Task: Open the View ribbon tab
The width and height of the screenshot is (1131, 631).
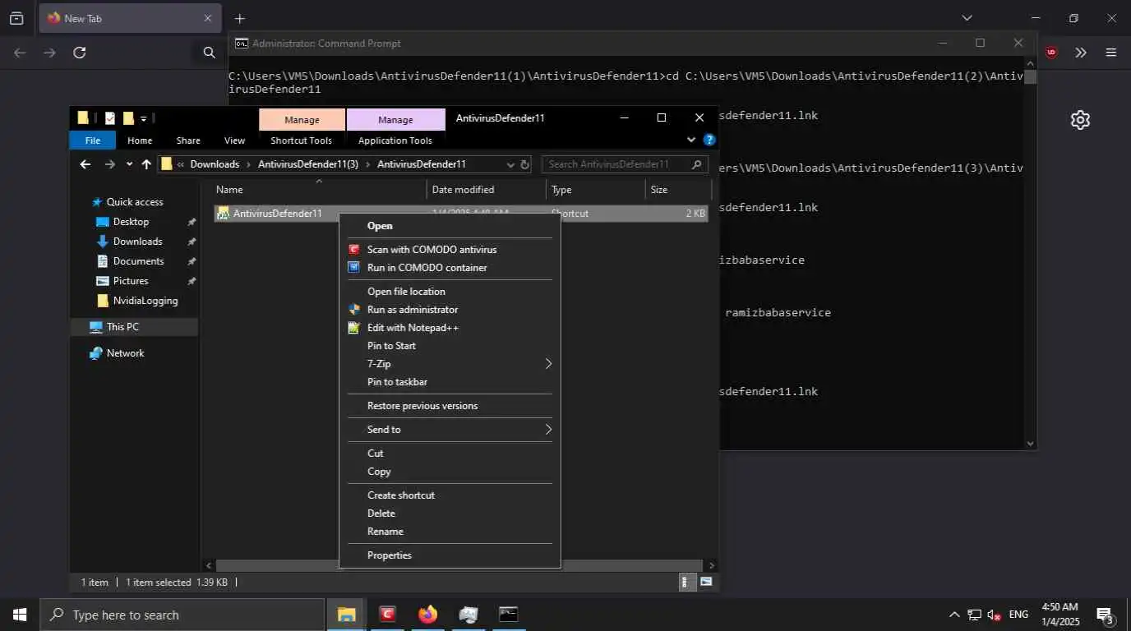Action: point(234,140)
